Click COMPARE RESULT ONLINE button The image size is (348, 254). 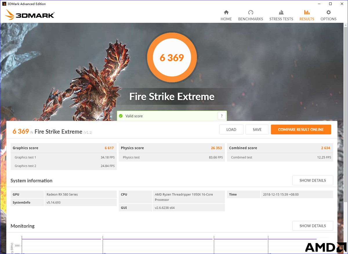[301, 129]
